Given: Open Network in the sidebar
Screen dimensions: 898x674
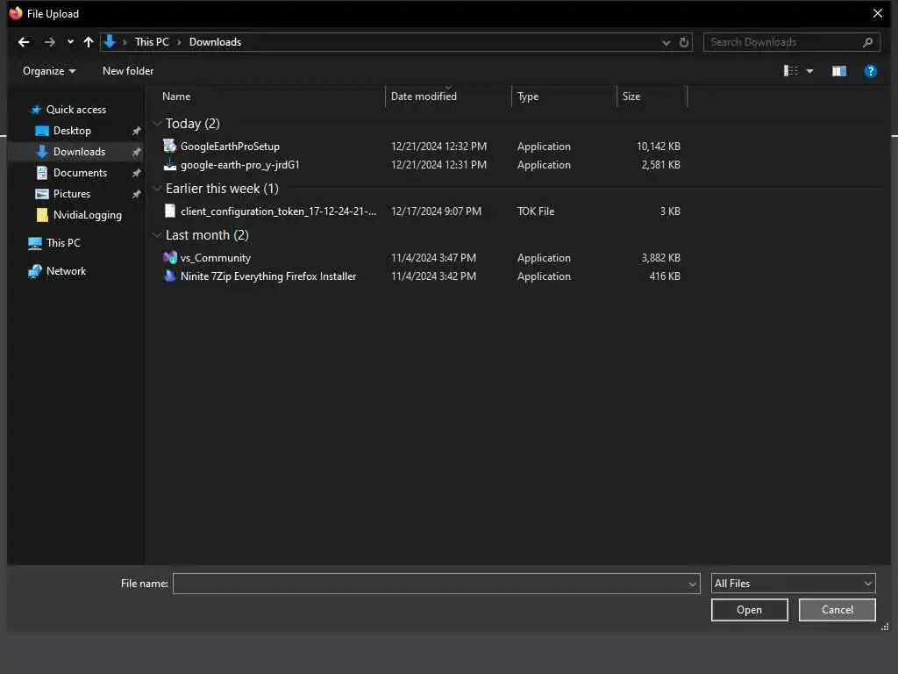Looking at the screenshot, I should click(66, 271).
